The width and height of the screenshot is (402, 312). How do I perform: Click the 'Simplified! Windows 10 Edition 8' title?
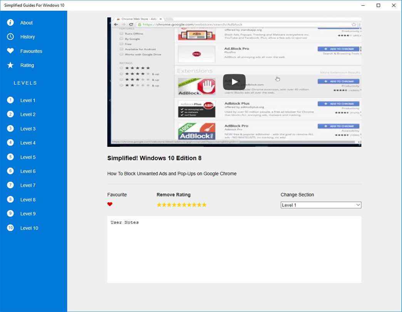pyautogui.click(x=154, y=158)
